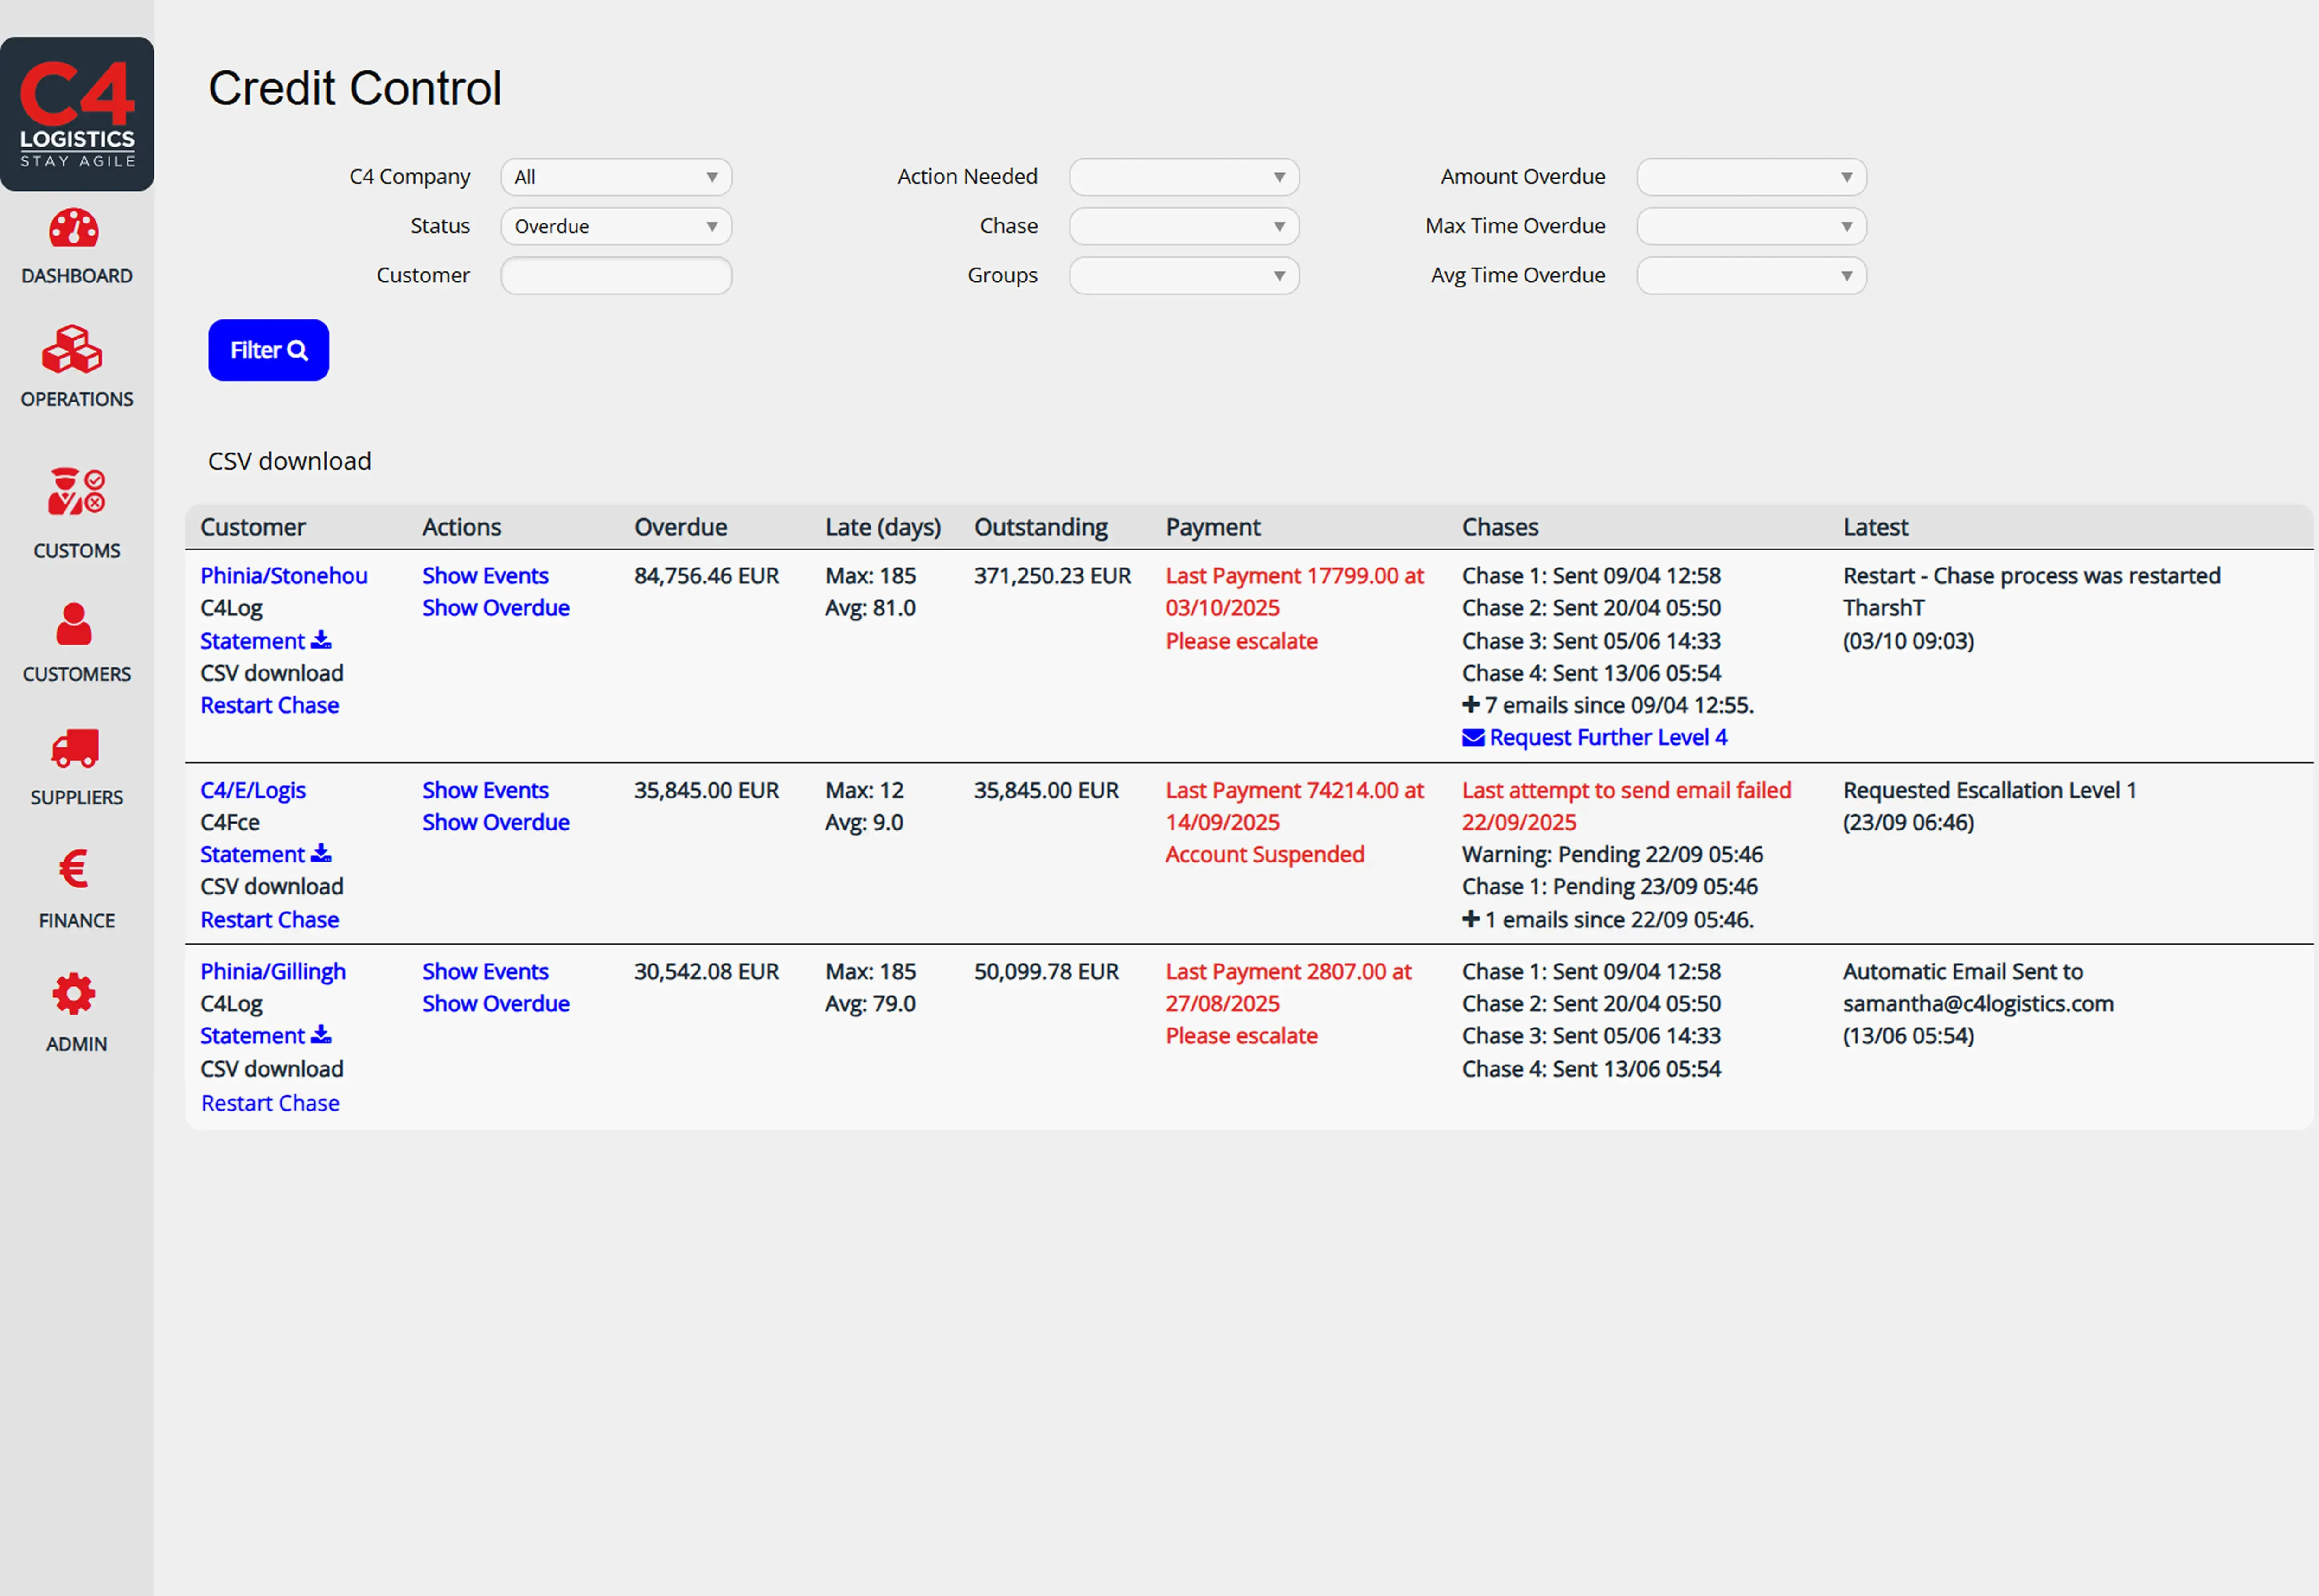Open the Chase filter dropdown
Viewport: 2319px width, 1596px height.
pyautogui.click(x=1184, y=226)
